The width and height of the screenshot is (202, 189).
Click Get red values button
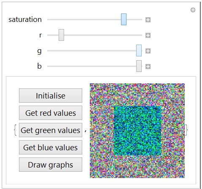tap(51, 113)
